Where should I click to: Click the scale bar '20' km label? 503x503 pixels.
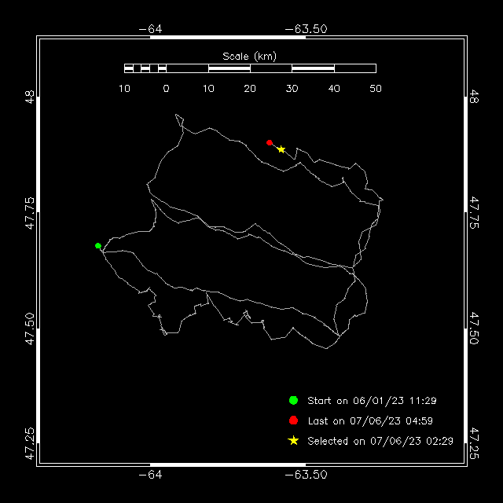[250, 89]
